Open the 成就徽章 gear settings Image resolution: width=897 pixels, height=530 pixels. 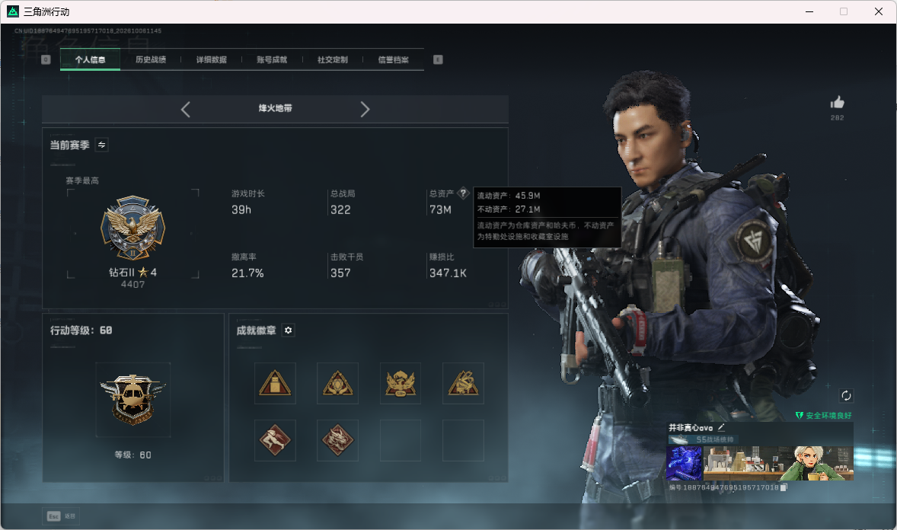[289, 330]
